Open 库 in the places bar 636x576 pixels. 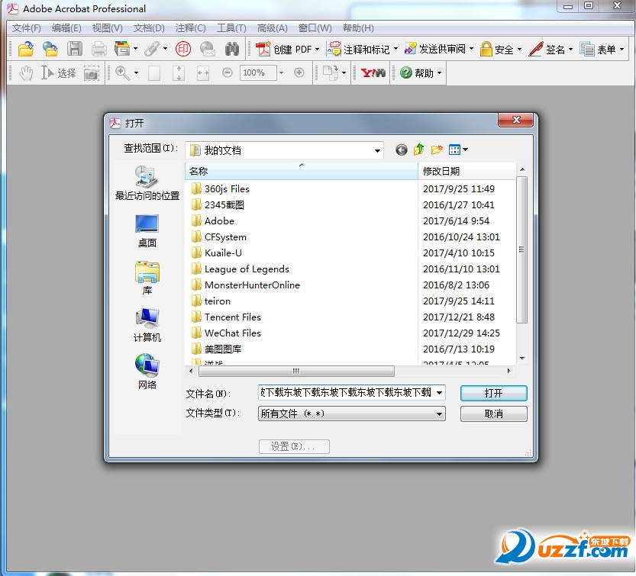pos(147,278)
